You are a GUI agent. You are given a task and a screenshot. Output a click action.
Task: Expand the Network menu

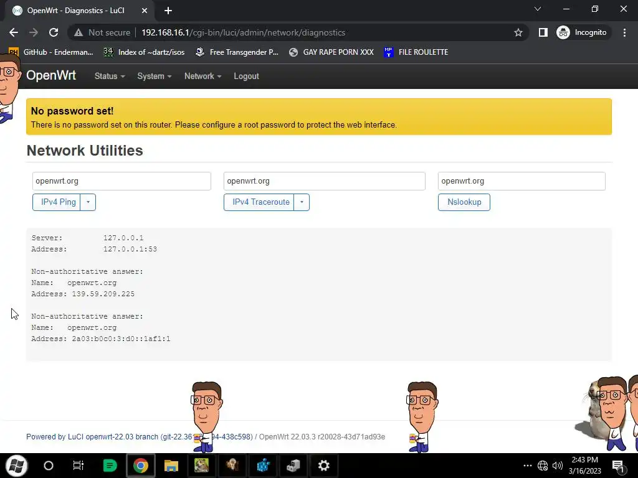click(202, 76)
